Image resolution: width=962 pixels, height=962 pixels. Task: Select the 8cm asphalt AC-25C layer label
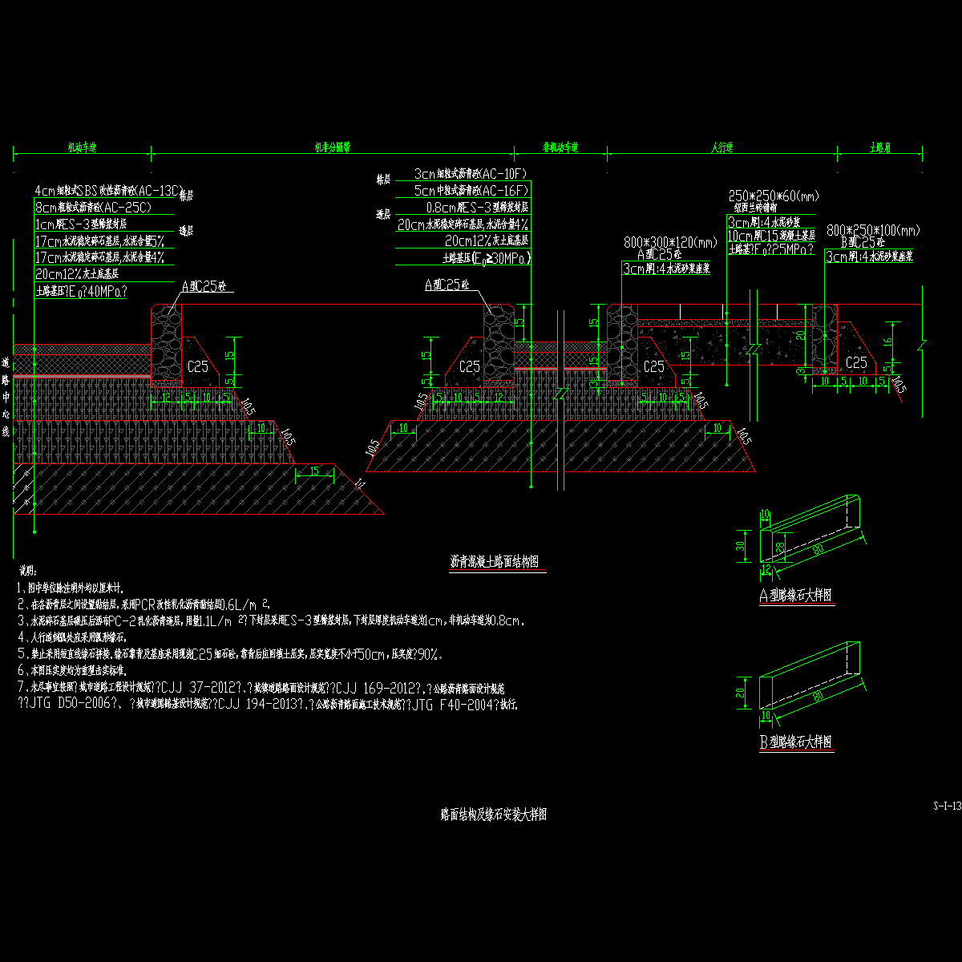(x=93, y=208)
